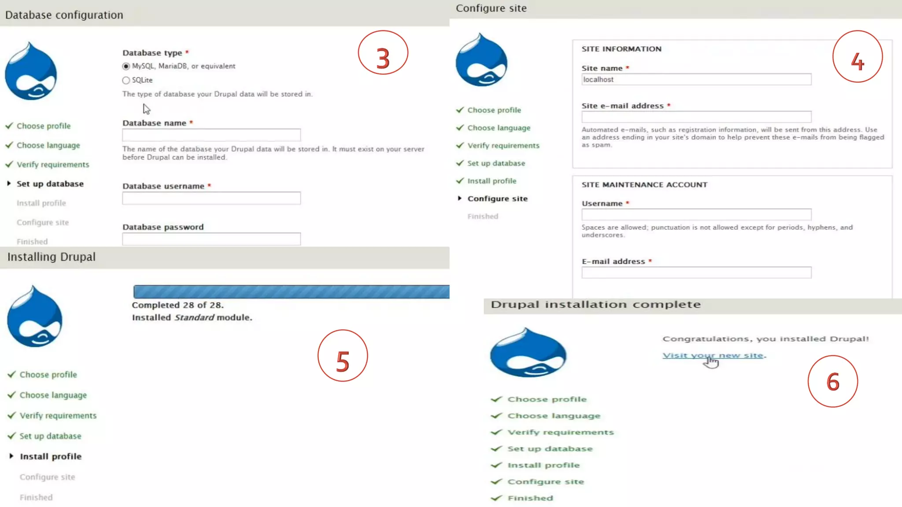Viewport: 902px width, 507px height.
Task: Click the circled number 5 badge
Action: point(343,356)
